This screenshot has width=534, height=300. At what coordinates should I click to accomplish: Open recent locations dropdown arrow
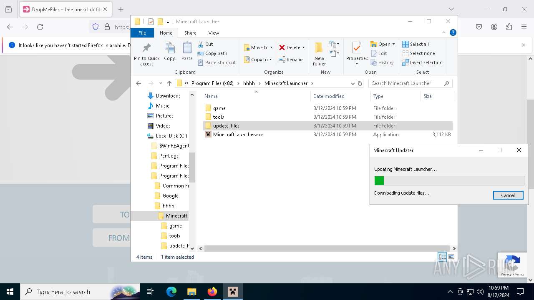(x=161, y=83)
